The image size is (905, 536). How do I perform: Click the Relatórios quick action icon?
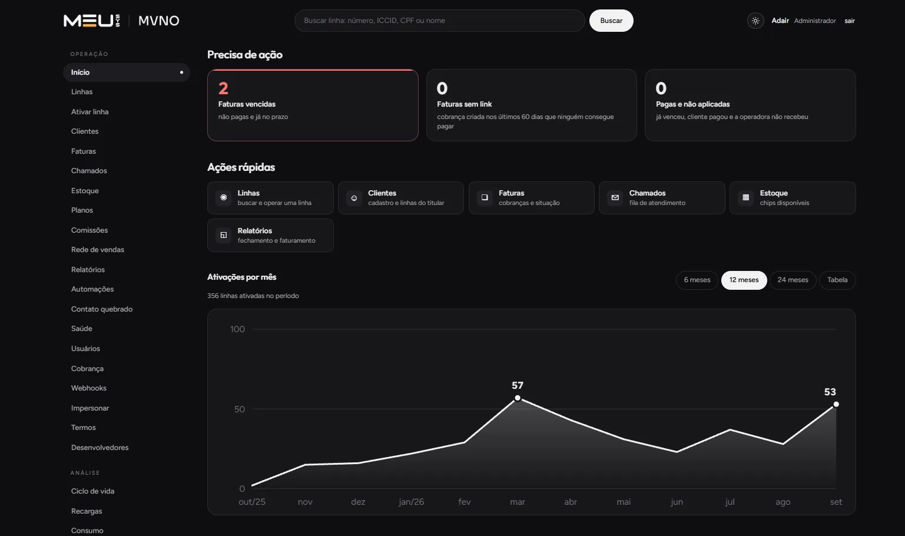pyautogui.click(x=224, y=235)
